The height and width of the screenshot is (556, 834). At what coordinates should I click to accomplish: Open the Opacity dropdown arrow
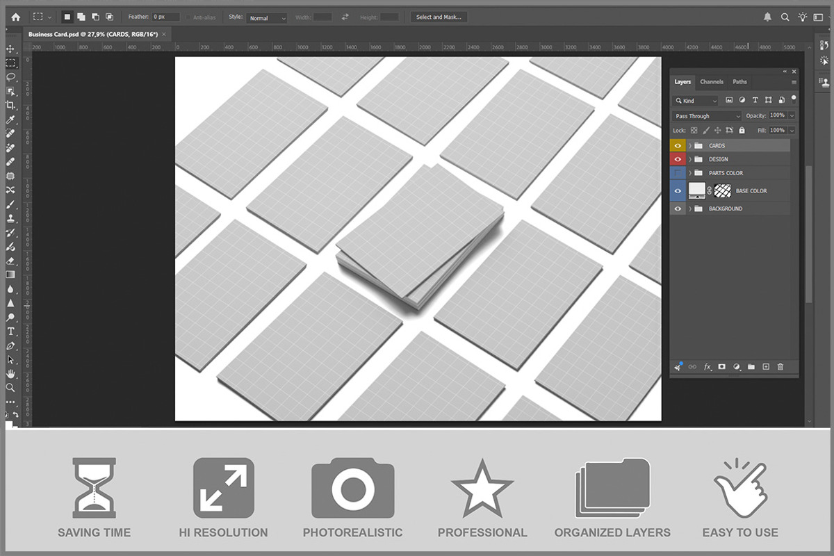(x=792, y=115)
